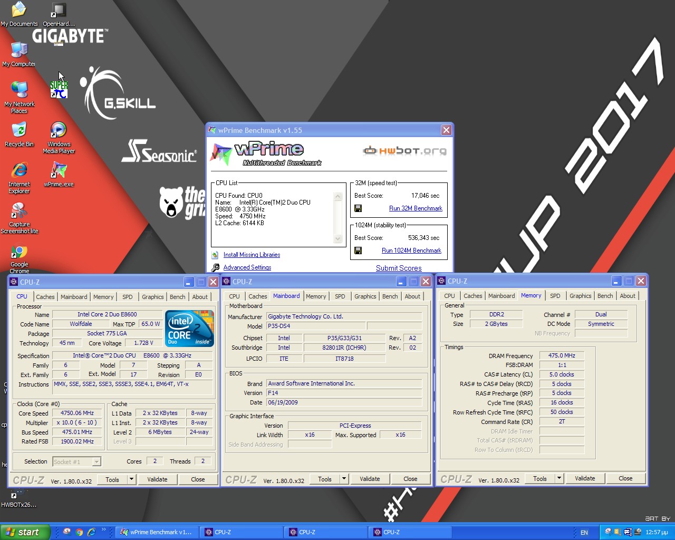Screen dimensions: 675x540
Task: Click the second CPU-Z taskbar button
Action: pyautogui.click(x=325, y=532)
